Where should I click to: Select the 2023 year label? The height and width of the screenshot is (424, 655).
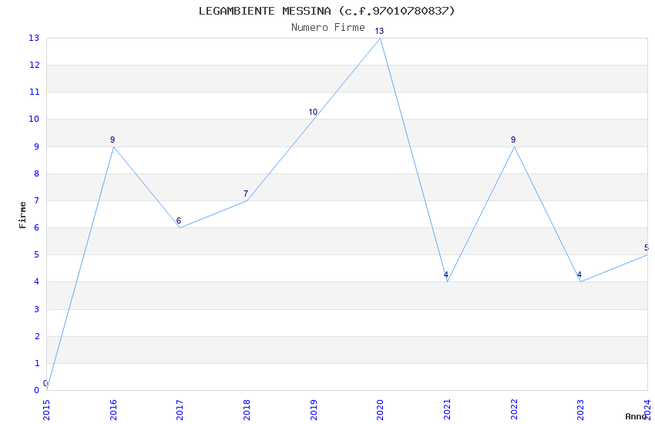tap(581, 410)
